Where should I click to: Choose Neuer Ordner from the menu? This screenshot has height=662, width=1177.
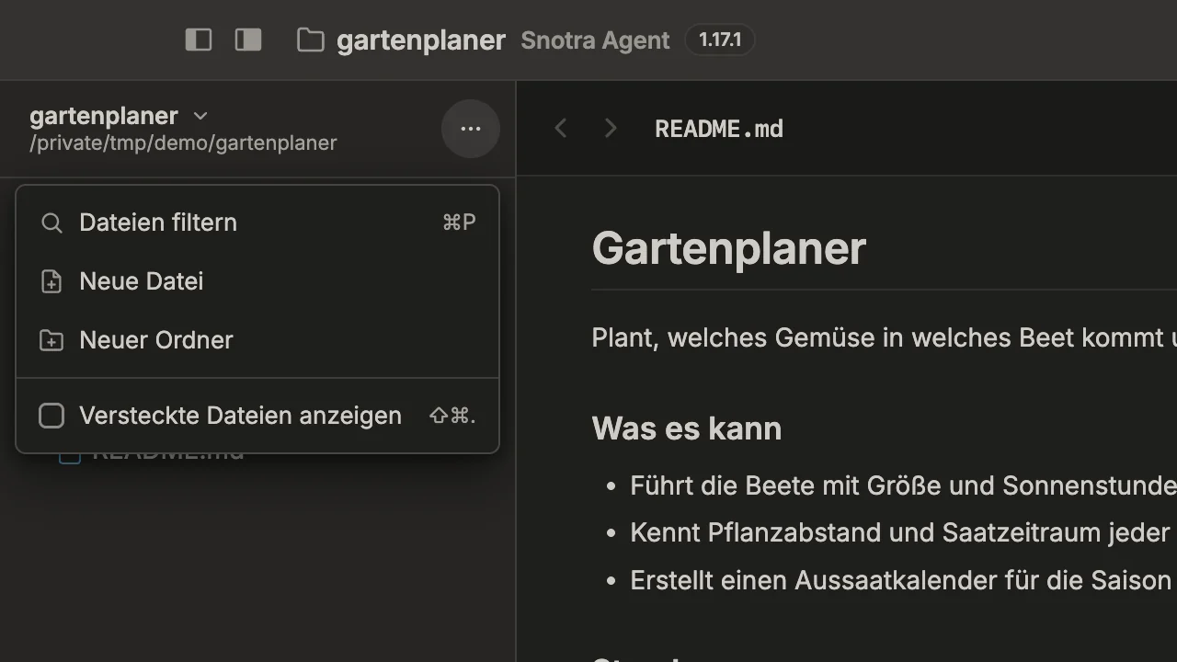[257, 340]
